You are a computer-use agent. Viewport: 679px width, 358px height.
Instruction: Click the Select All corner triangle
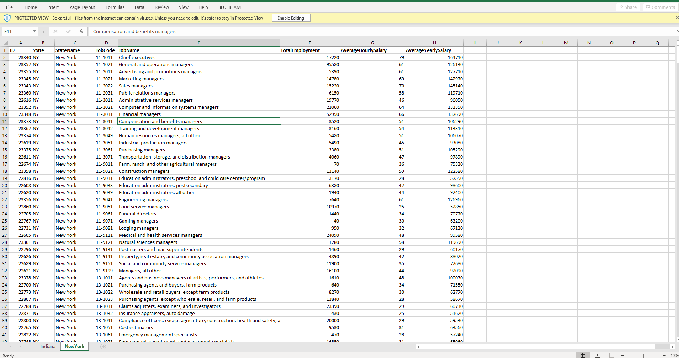[5, 43]
